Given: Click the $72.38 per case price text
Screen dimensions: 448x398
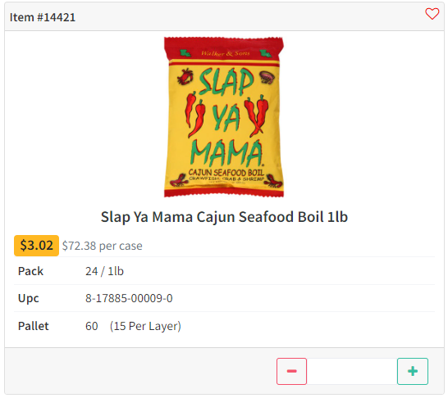Looking at the screenshot, I should tap(102, 246).
